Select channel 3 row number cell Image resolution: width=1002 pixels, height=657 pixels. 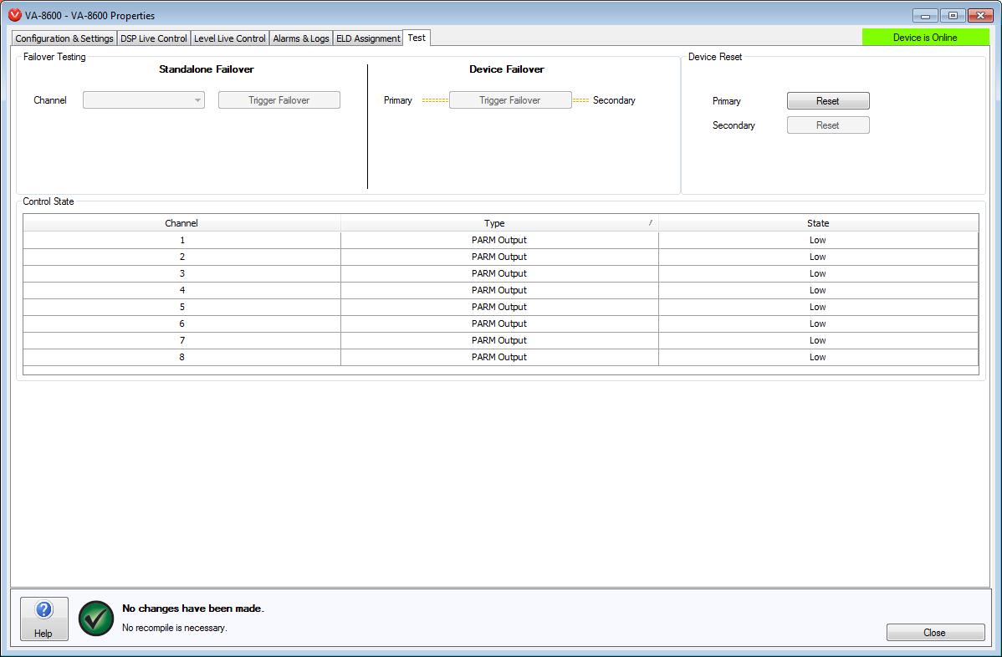click(182, 273)
